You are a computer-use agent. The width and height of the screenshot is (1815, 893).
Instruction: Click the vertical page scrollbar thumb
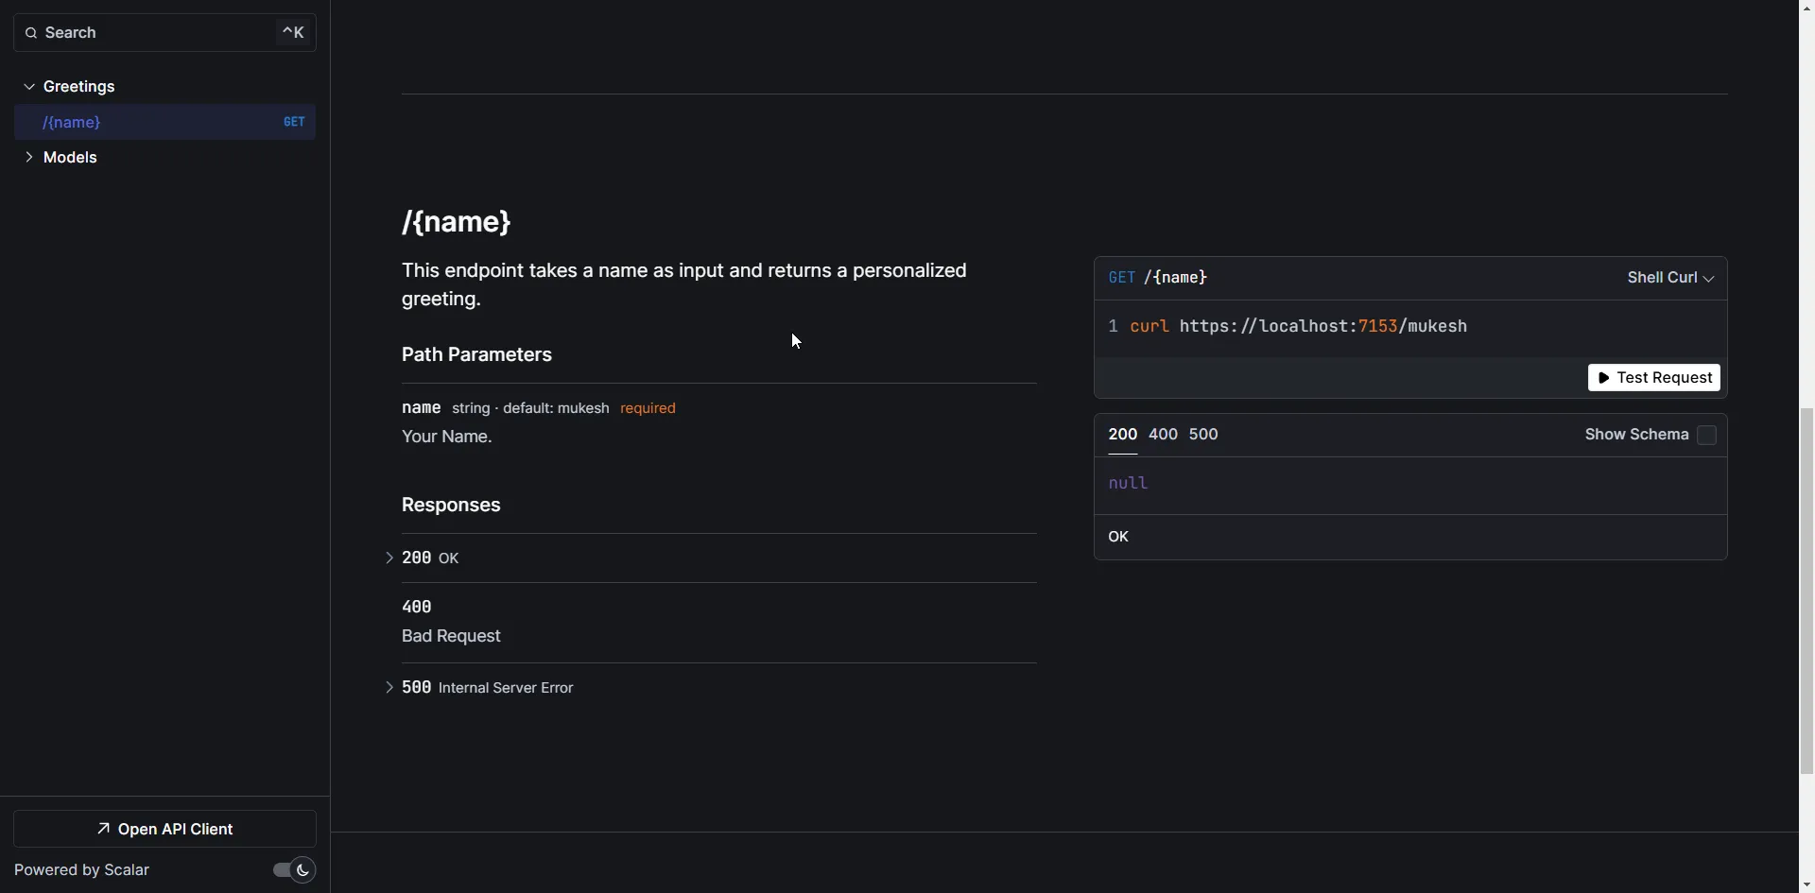(x=1806, y=591)
